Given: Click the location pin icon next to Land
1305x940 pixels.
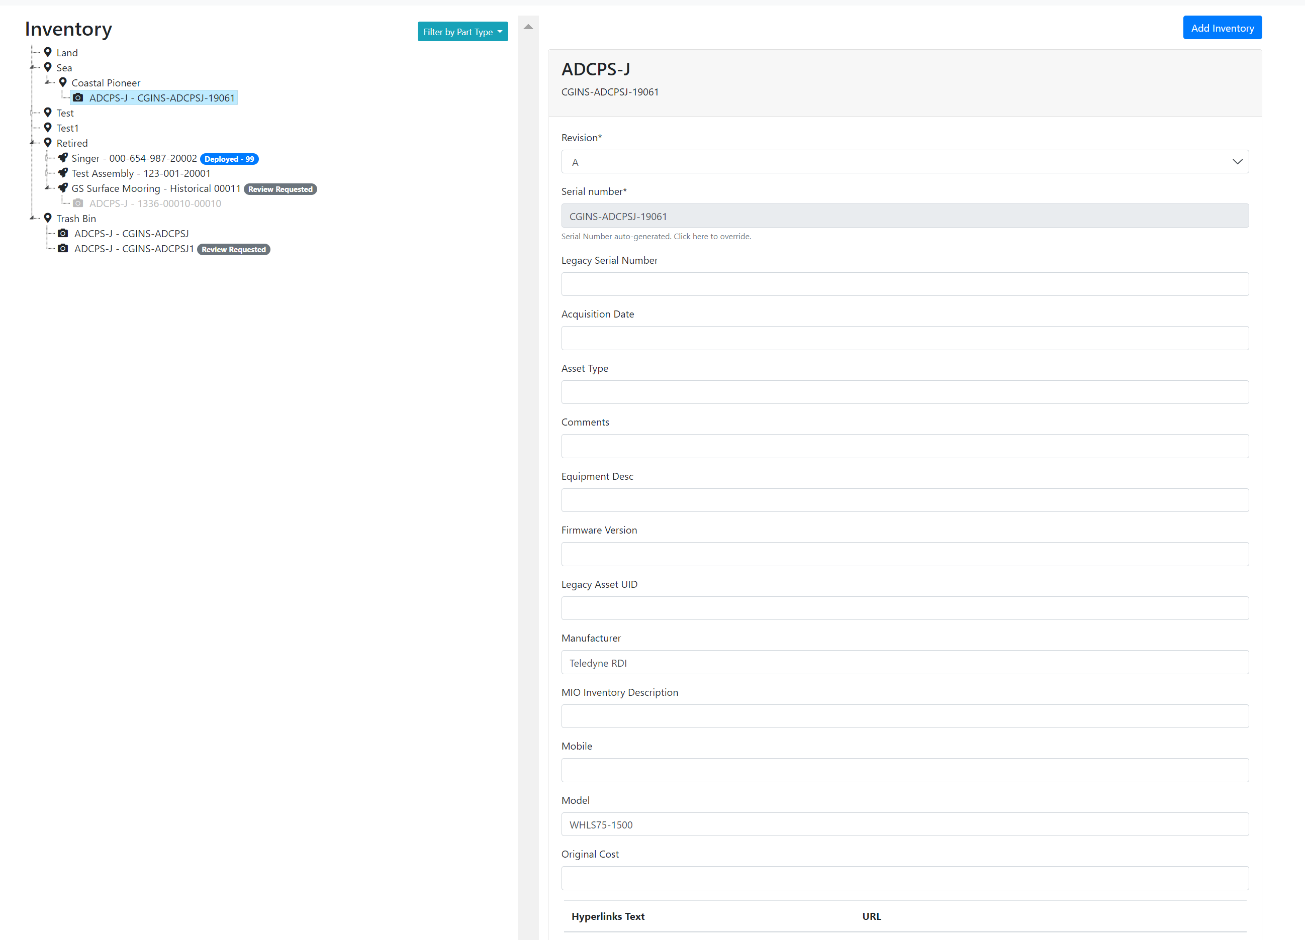Looking at the screenshot, I should 48,52.
